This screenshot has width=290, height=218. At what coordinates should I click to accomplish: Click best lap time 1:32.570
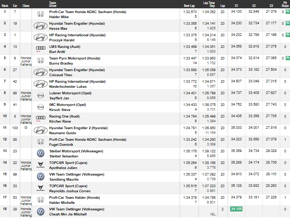[190, 12]
